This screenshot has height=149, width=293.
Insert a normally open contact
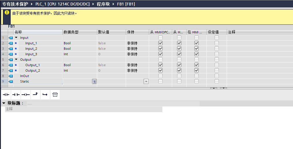6,95
